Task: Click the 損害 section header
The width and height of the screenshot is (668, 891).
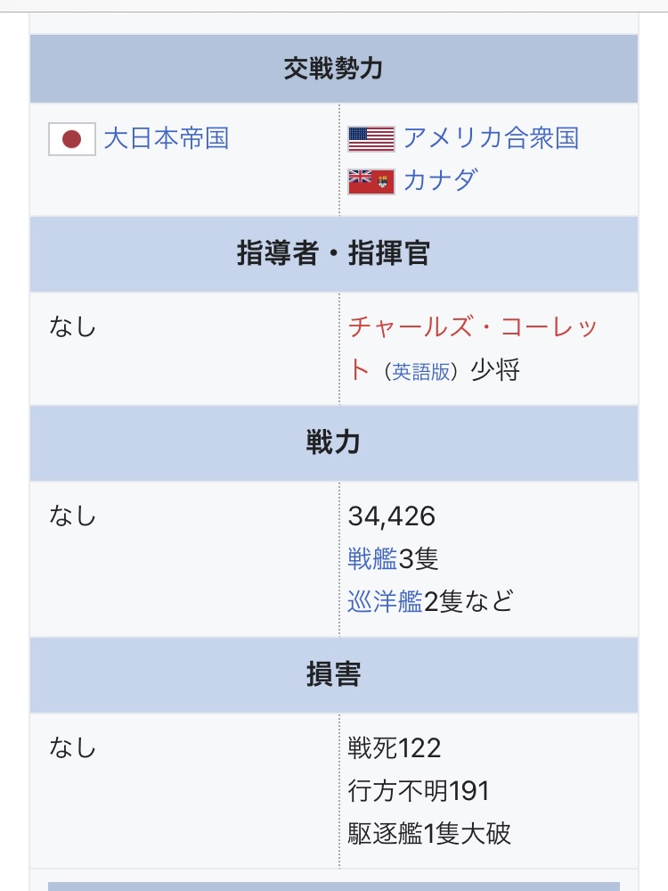Action: (x=334, y=675)
